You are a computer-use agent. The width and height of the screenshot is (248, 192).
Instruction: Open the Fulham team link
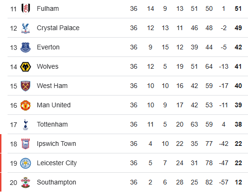pyautogui.click(x=48, y=8)
